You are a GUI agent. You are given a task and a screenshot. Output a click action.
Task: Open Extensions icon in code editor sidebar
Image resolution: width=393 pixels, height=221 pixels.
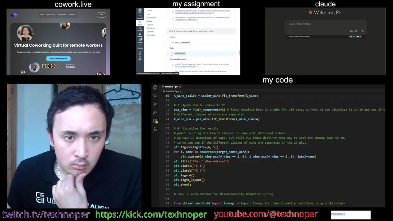tap(155, 121)
